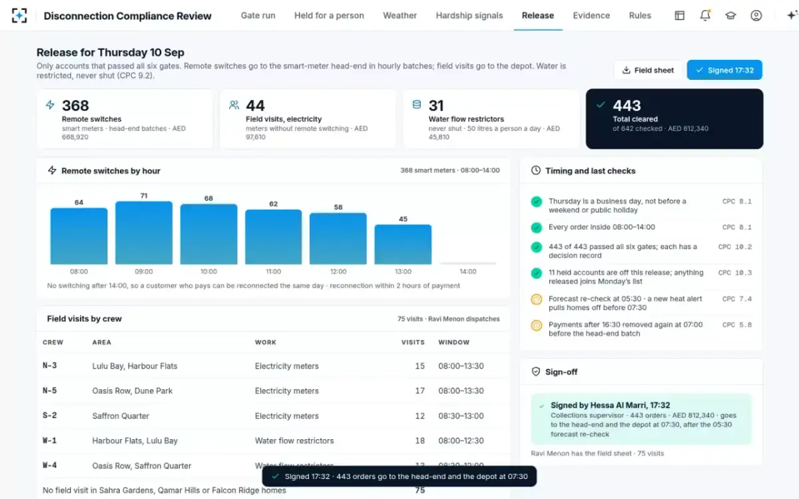Viewport: 799px width, 499px height.
Task: Click the 08:00 bar showing 64
Action: (x=79, y=236)
